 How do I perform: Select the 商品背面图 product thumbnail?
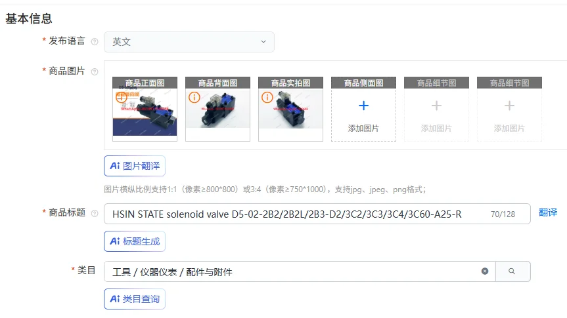(x=217, y=109)
